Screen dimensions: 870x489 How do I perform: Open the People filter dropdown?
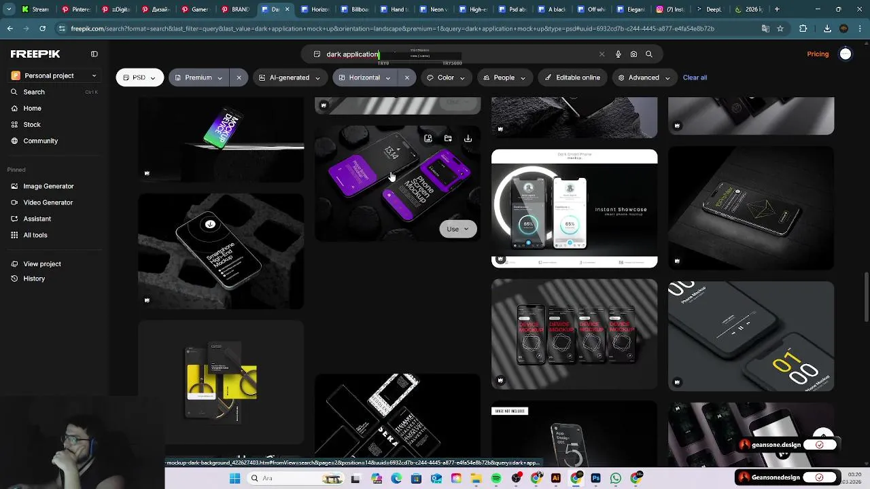[x=504, y=77]
